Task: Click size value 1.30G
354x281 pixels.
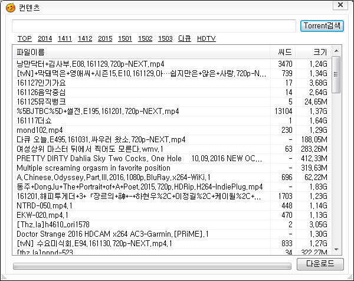Action: (x=319, y=234)
